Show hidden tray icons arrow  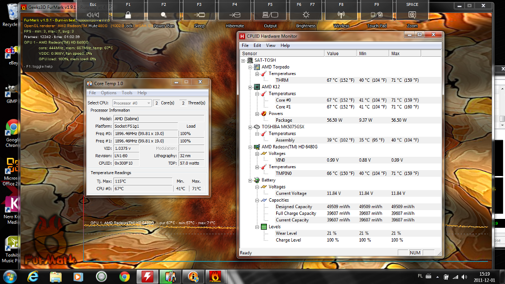pos(437,277)
